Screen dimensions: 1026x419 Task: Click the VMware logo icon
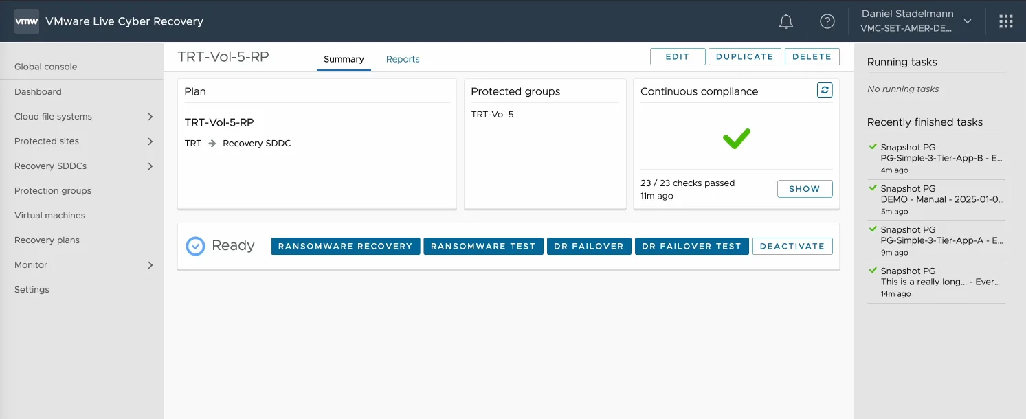[27, 21]
